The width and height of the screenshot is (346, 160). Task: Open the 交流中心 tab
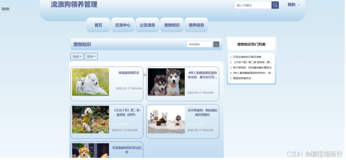tap(123, 25)
